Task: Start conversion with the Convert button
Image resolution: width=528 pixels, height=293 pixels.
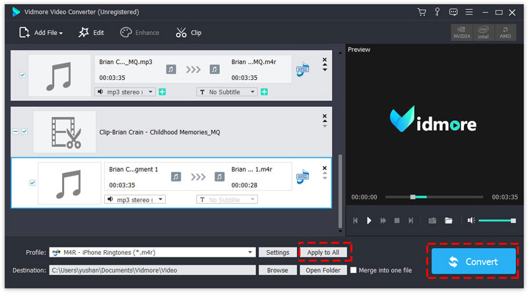Action: tap(472, 261)
